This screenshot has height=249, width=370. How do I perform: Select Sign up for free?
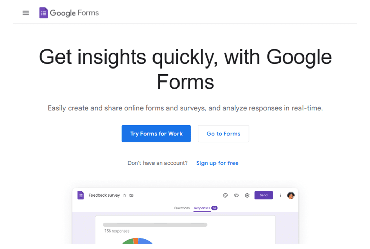(217, 163)
